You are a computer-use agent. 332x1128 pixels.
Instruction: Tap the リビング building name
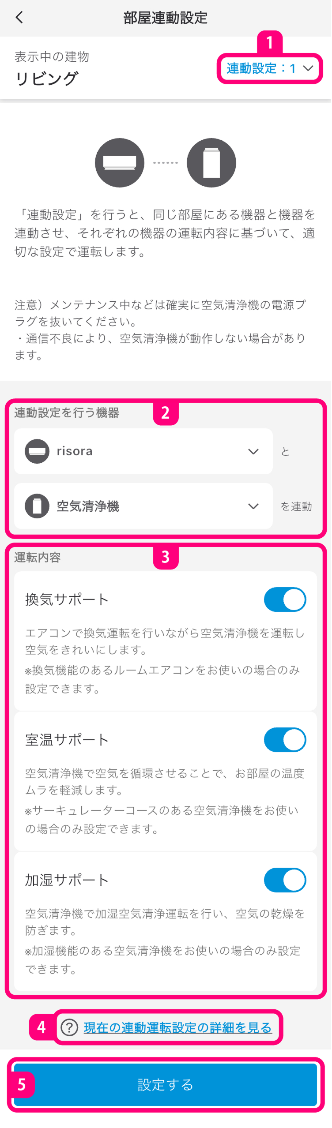point(46,79)
